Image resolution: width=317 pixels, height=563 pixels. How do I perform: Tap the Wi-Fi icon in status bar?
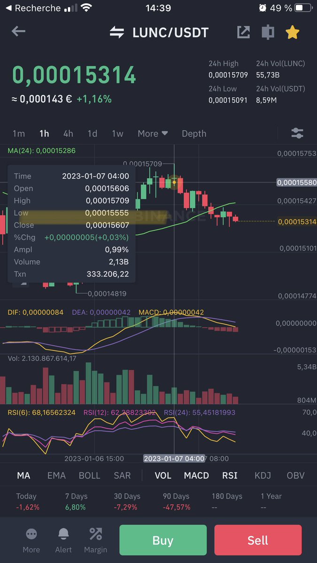[x=86, y=8]
